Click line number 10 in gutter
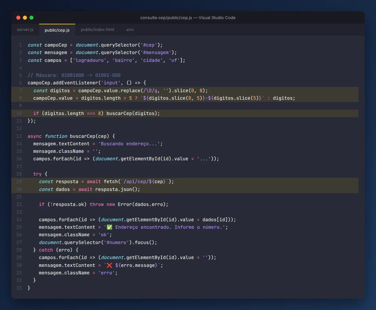Image resolution: width=376 pixels, height=310 pixels. (x=19, y=113)
